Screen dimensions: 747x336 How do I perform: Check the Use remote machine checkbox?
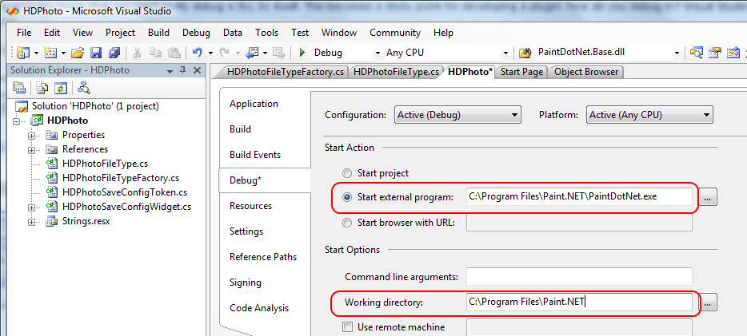pos(348,327)
